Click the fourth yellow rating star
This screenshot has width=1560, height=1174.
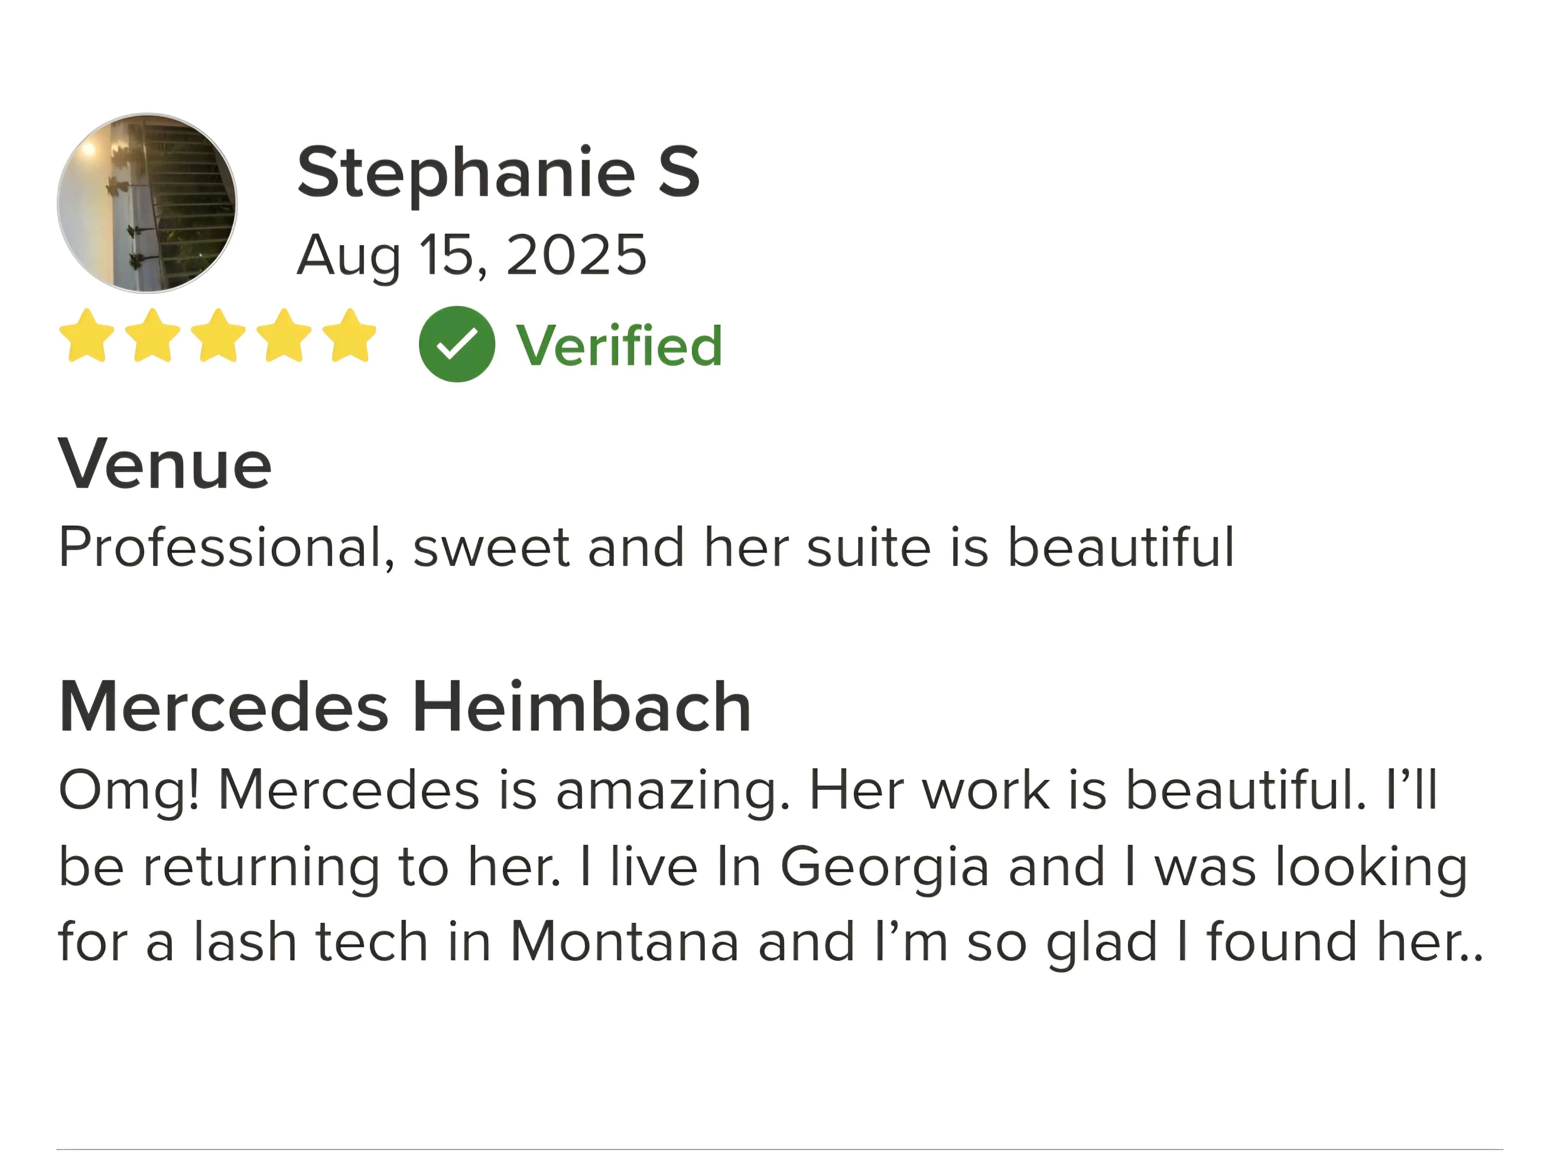[283, 336]
